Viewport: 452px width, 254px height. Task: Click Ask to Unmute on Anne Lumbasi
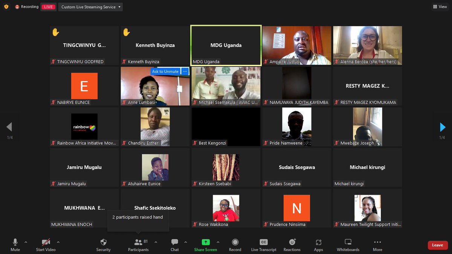(165, 71)
